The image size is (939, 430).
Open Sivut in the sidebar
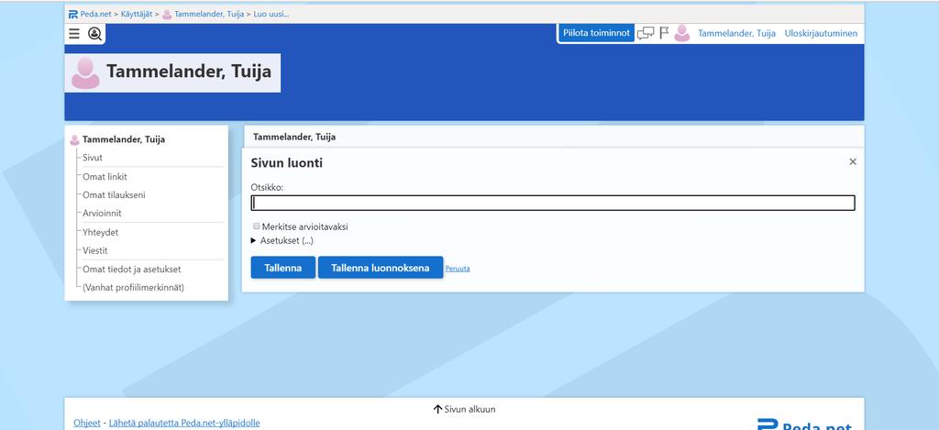coord(93,158)
